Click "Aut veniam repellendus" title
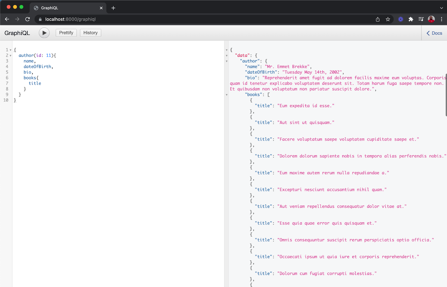Screen dimensions: 447x287 click(342, 206)
